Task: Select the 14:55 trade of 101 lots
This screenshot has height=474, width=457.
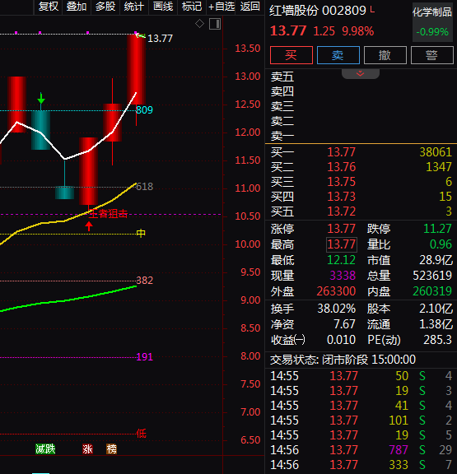Action: coord(361,421)
